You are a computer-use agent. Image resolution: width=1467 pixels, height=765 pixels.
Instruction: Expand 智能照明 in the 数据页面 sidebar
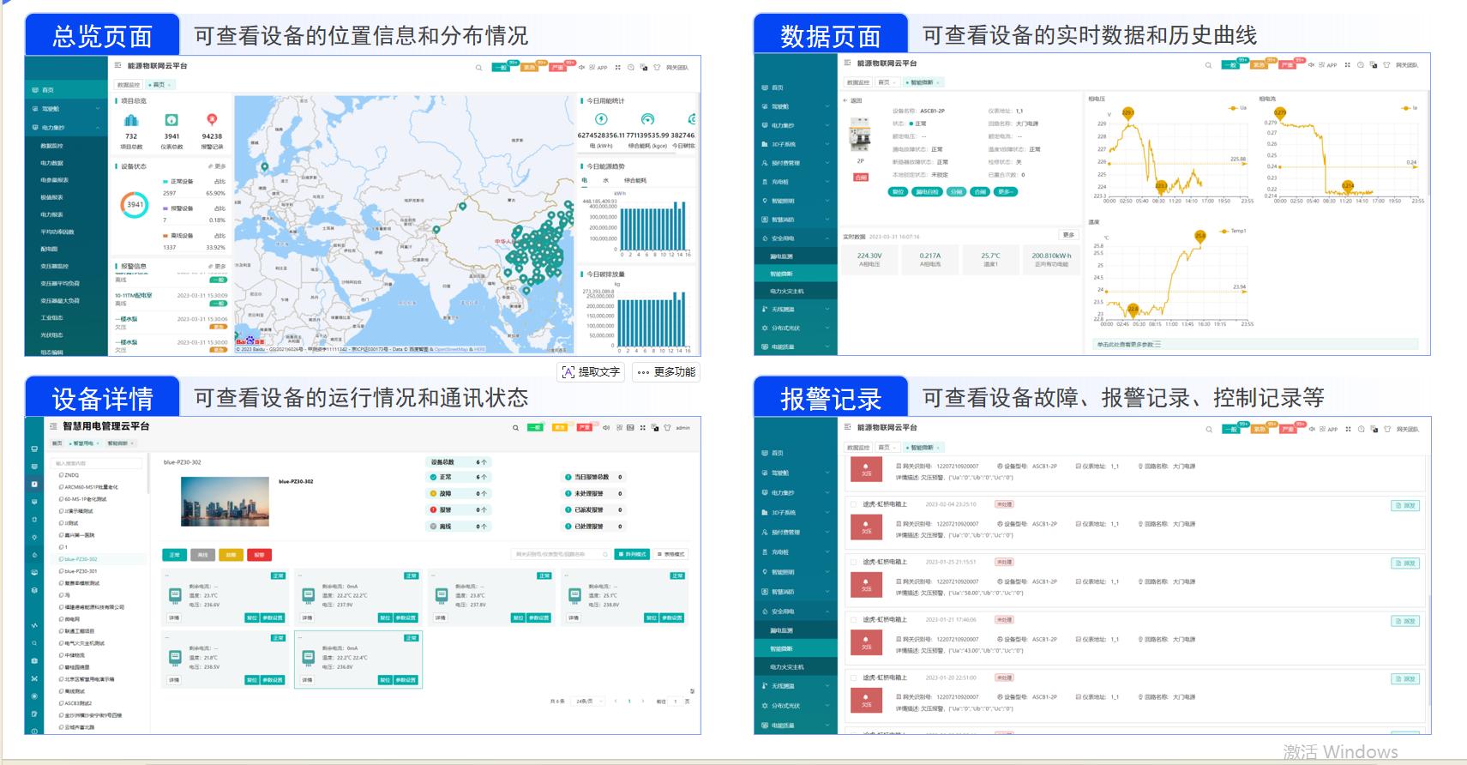[x=795, y=201]
